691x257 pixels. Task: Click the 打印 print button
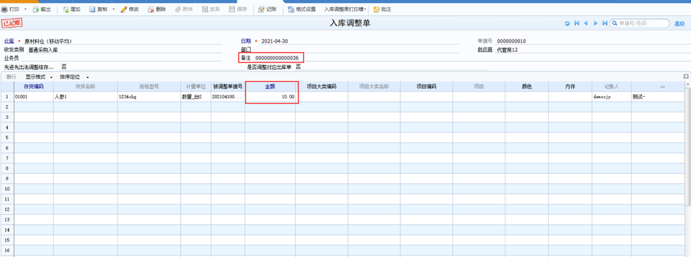(11, 9)
